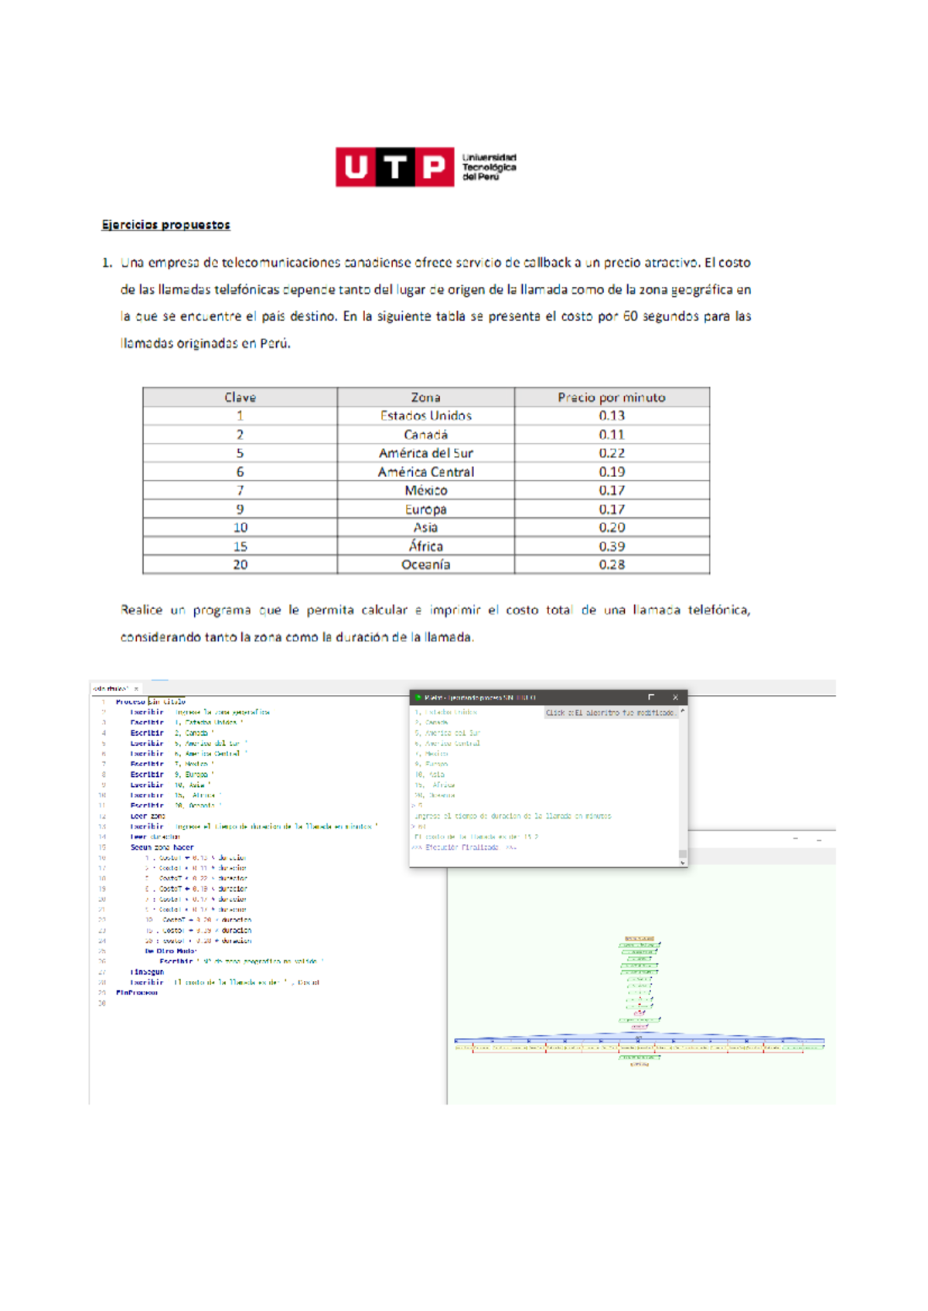Click the 'El algoritmo fue modificado' notice
The height and width of the screenshot is (1311, 928).
point(610,713)
